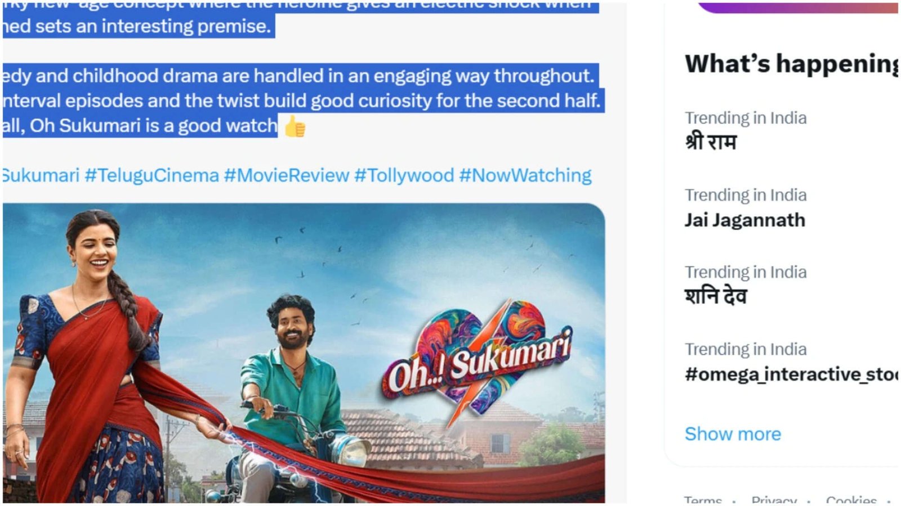The width and height of the screenshot is (901, 506).
Task: Click the tweet line about interval episodes twist
Action: click(x=301, y=101)
